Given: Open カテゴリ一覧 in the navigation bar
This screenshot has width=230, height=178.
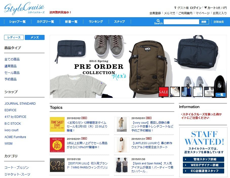Looking at the screenshot, I should click(45, 22).
